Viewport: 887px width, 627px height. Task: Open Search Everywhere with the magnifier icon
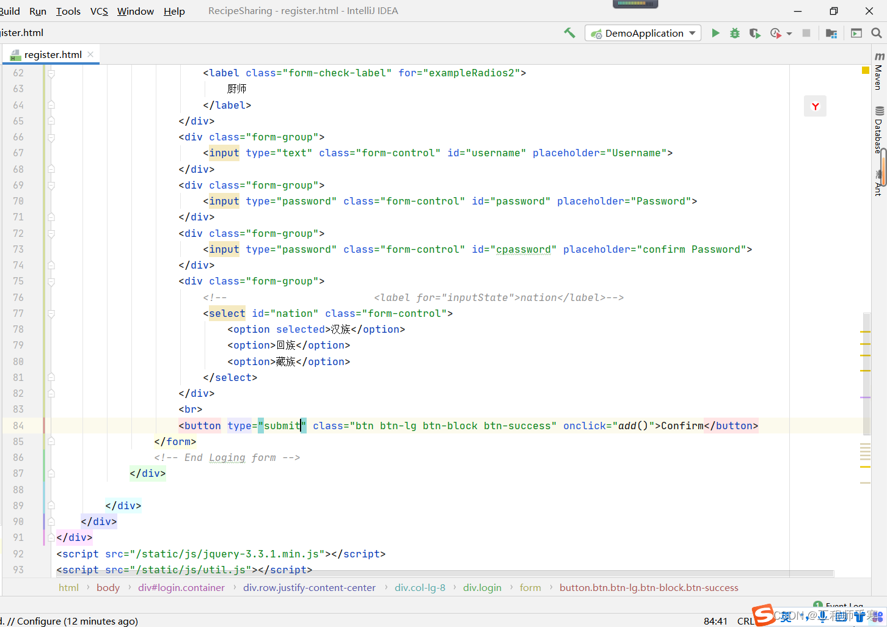coord(877,33)
